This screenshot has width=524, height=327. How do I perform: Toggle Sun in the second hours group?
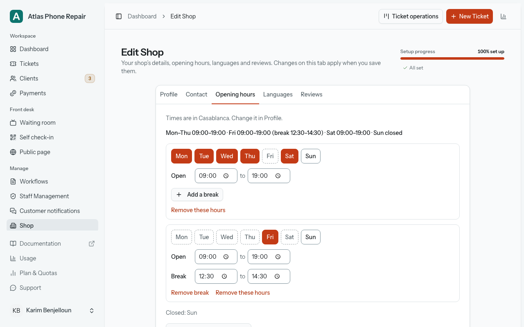(311, 237)
